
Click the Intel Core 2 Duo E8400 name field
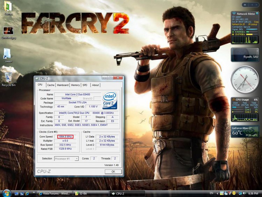(x=78, y=94)
